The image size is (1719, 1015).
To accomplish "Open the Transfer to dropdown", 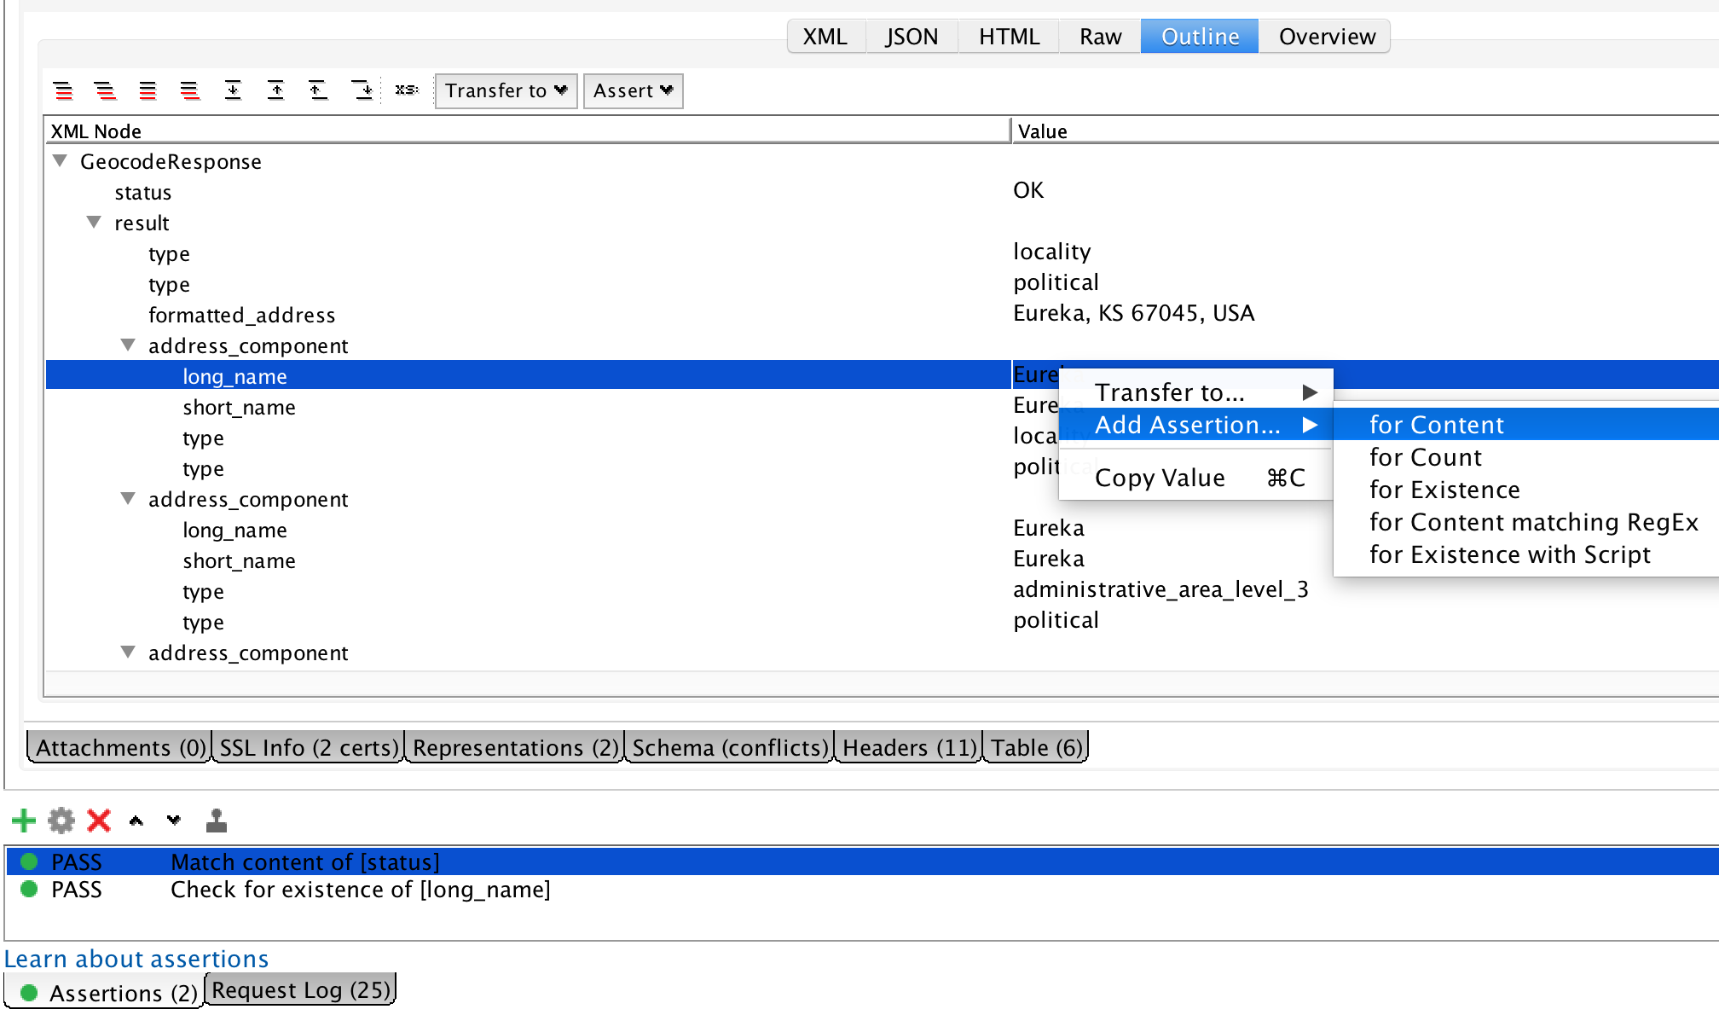I will [x=506, y=90].
